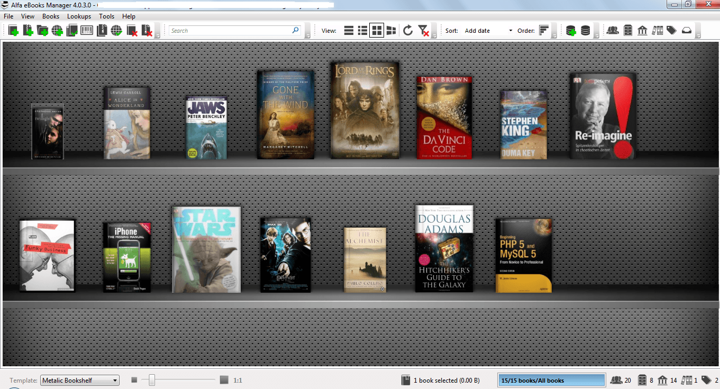Click status bar tags count 2
720x389 pixels.
[710, 380]
